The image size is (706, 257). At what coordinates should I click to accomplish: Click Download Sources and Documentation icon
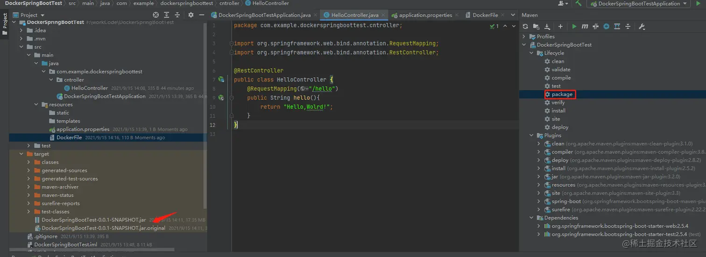click(547, 27)
